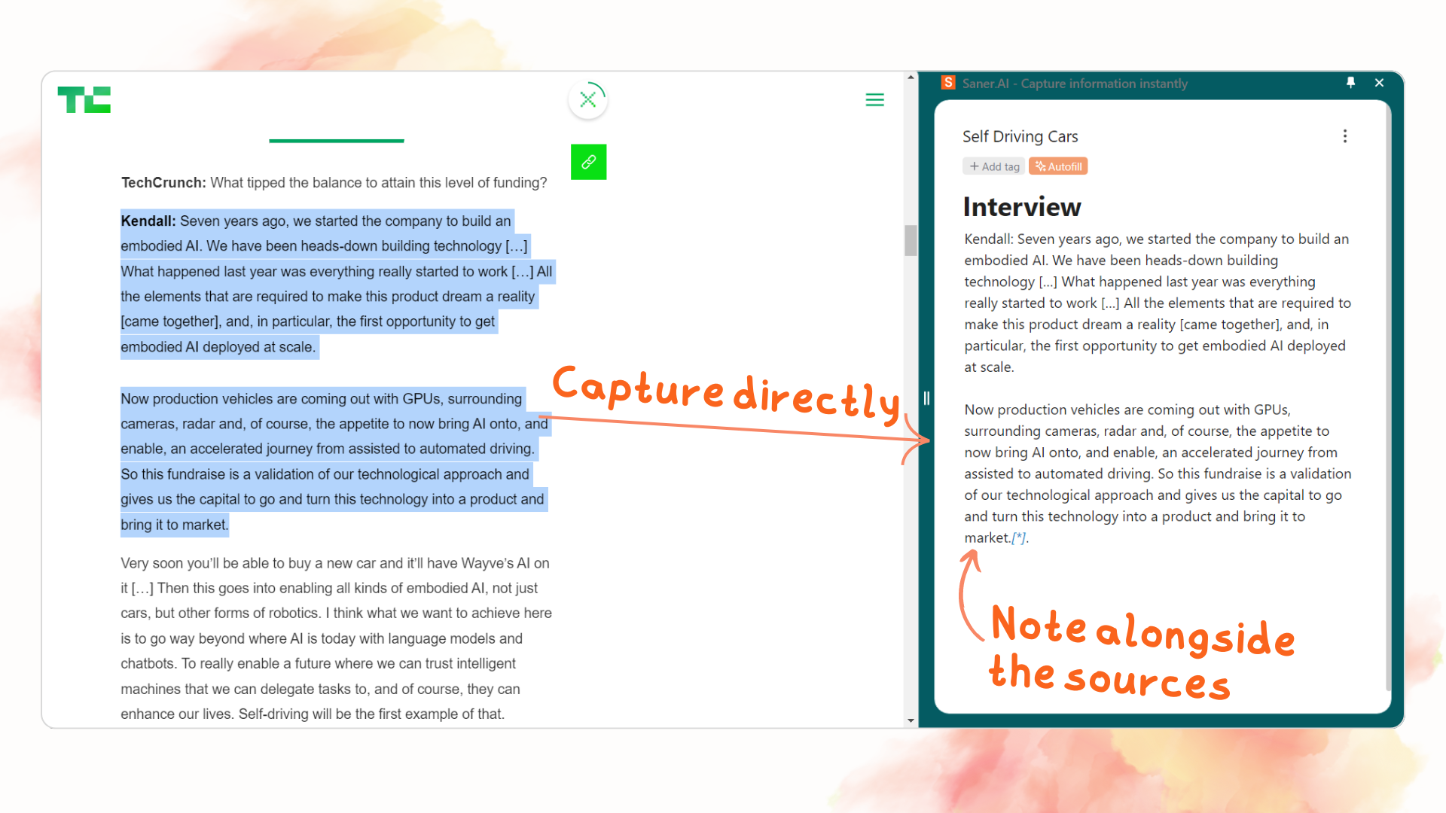Open the TechCrunch hamburger menu
The image size is (1446, 813).
[874, 99]
